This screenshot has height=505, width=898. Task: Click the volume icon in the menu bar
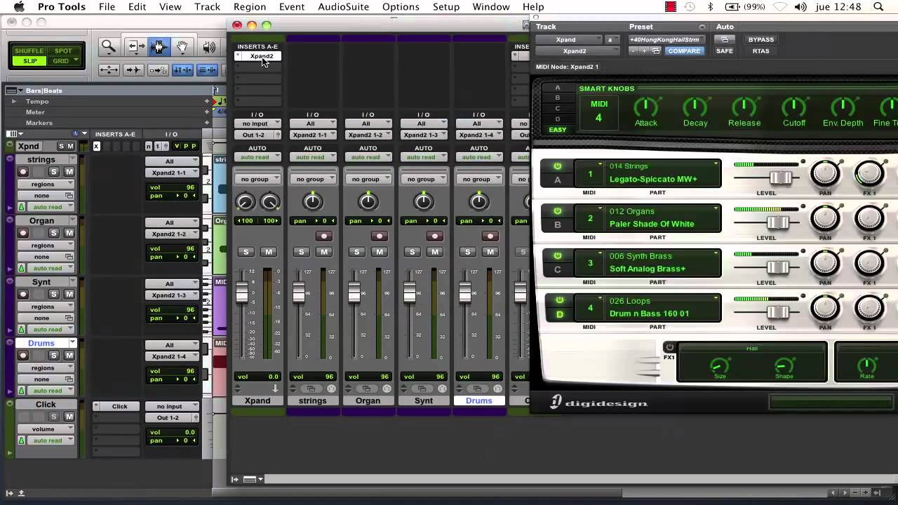800,7
